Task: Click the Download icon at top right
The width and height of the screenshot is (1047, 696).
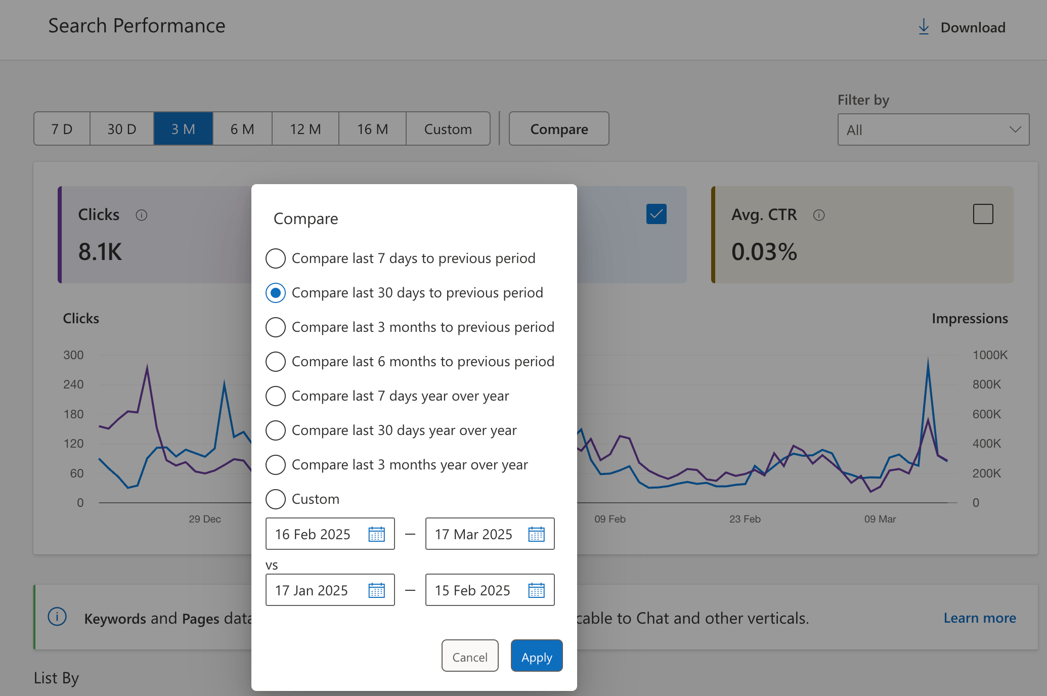Action: point(924,27)
